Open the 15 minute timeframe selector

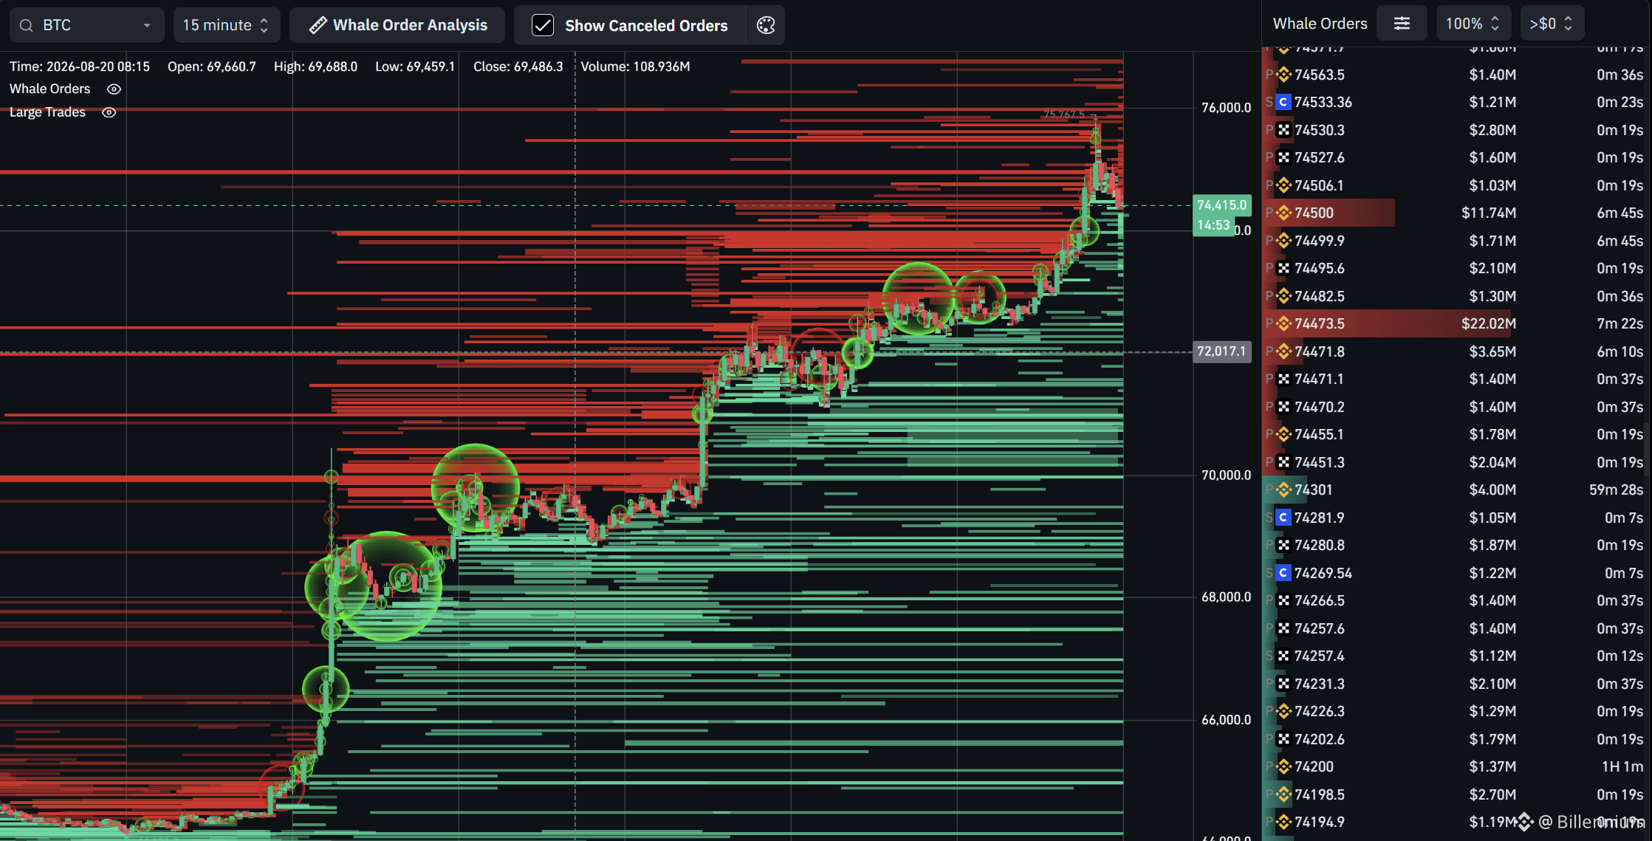click(227, 25)
